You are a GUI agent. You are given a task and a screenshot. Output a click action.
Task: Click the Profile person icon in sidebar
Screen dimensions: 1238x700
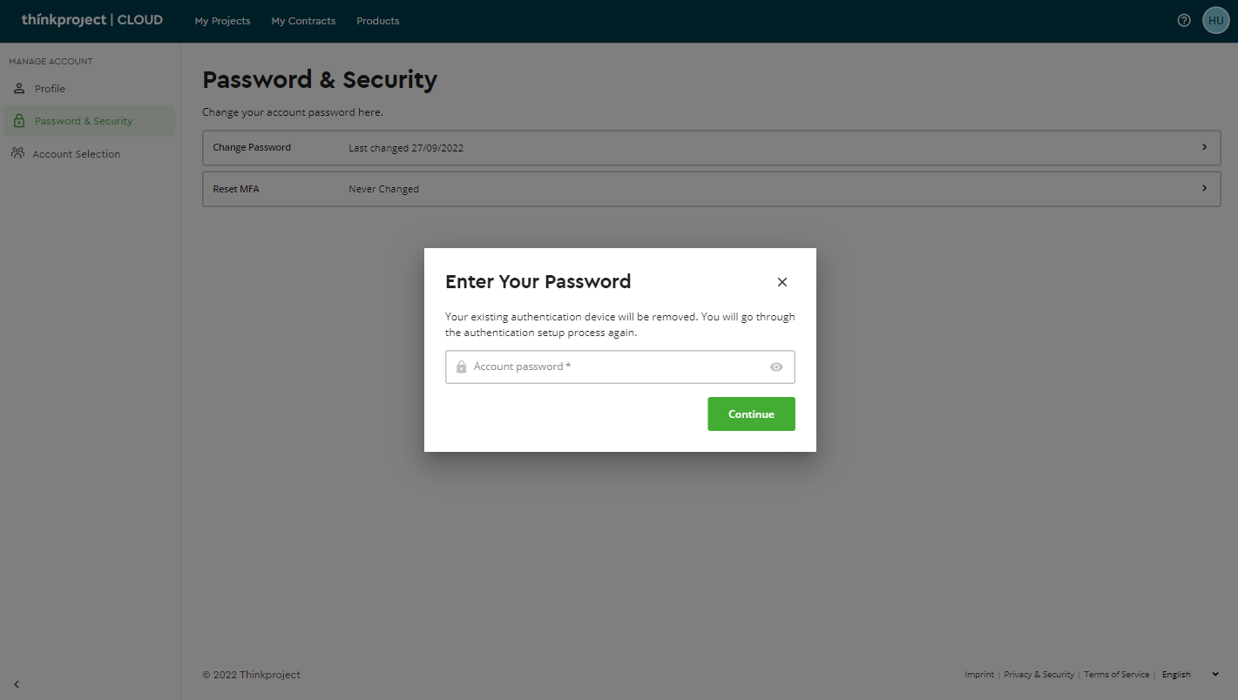pos(19,89)
